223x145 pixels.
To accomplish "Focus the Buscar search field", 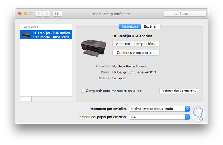I will click(x=185, y=14).
